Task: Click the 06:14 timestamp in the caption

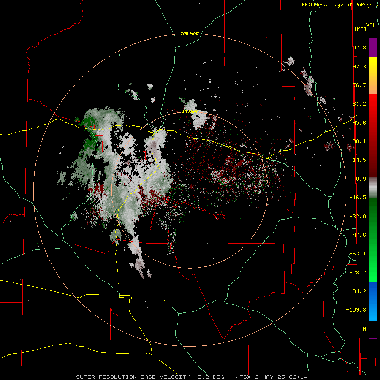Action: [299, 377]
